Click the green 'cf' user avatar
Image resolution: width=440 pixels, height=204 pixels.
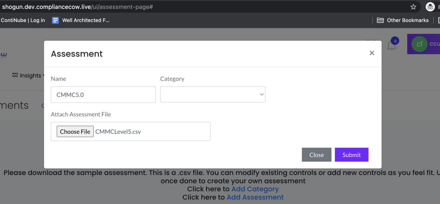tap(419, 44)
